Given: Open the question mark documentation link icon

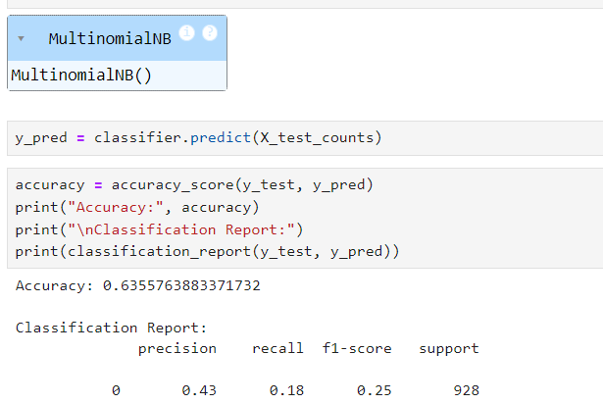Looking at the screenshot, I should [x=209, y=33].
